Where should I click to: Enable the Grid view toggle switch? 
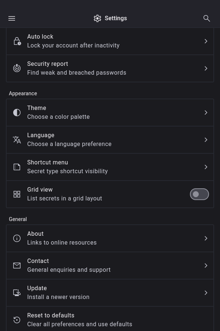(x=199, y=194)
